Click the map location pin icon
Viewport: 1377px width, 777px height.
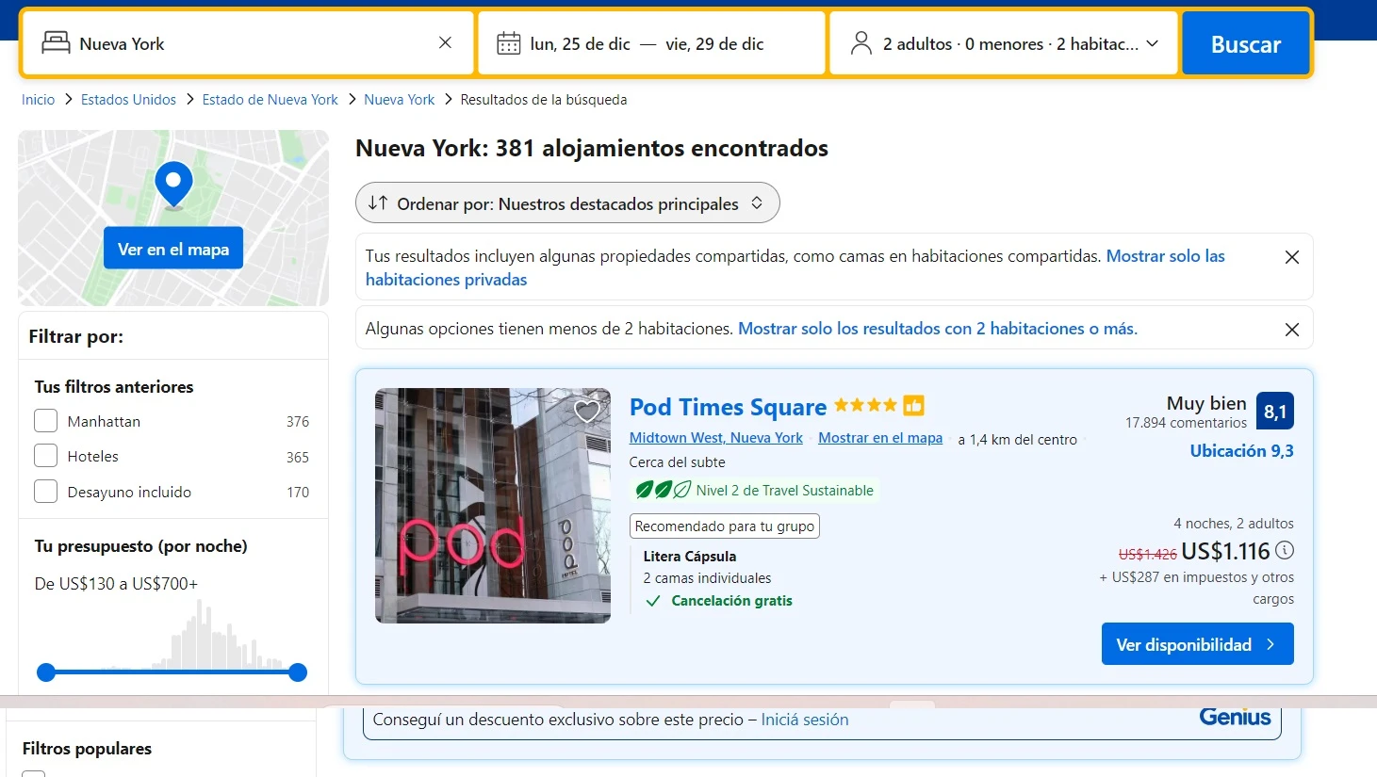click(x=173, y=184)
